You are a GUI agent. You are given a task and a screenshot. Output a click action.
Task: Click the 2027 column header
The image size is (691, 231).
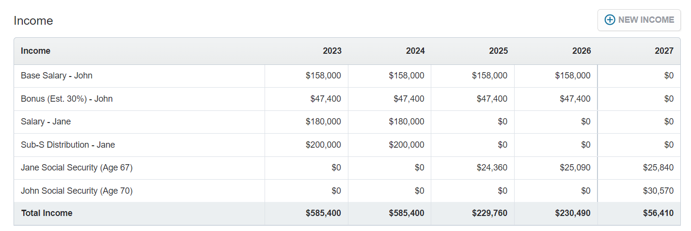coord(664,51)
